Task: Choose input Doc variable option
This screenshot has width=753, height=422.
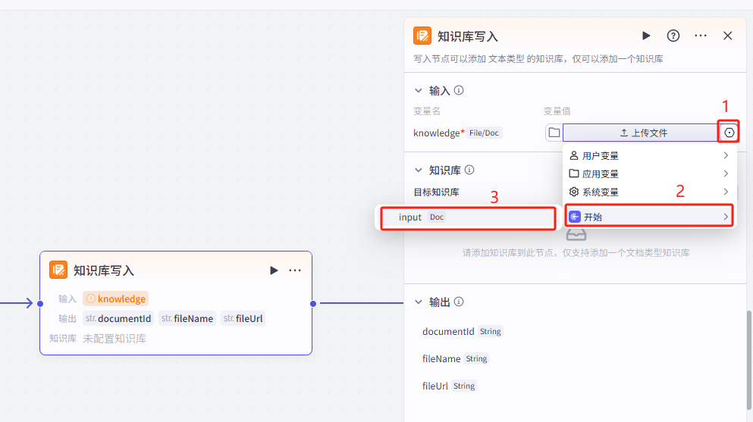Action: pyautogui.click(x=467, y=217)
